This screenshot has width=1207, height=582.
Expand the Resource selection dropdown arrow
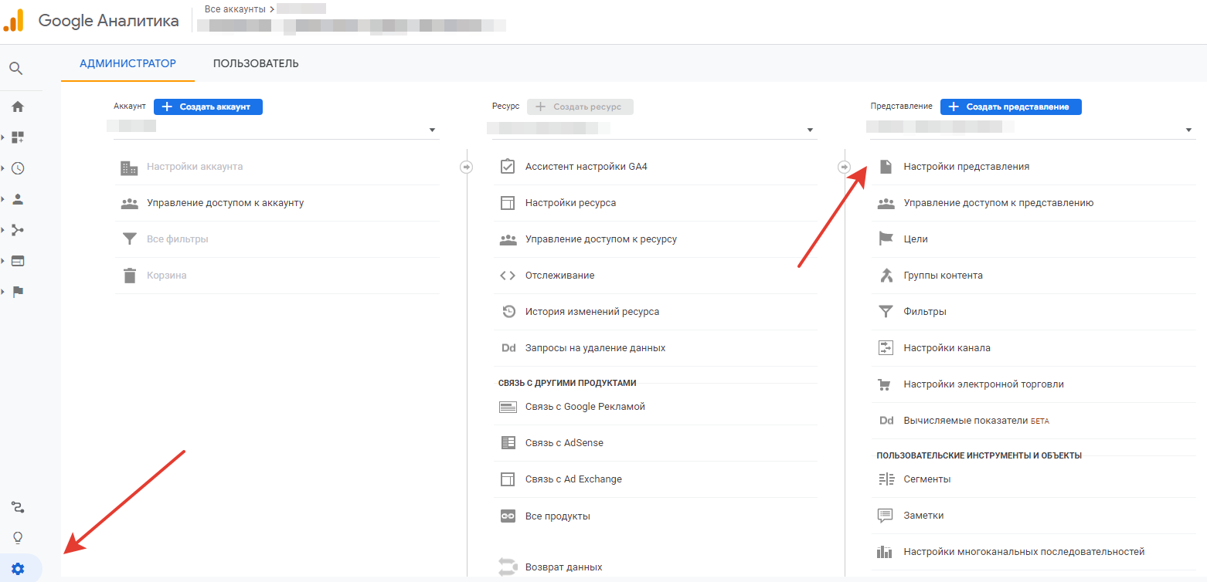pyautogui.click(x=810, y=130)
